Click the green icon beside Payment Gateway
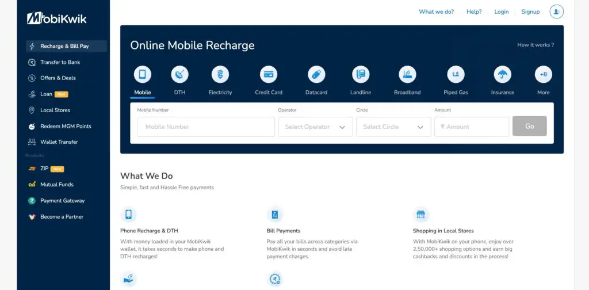The height and width of the screenshot is (290, 589). point(32,201)
